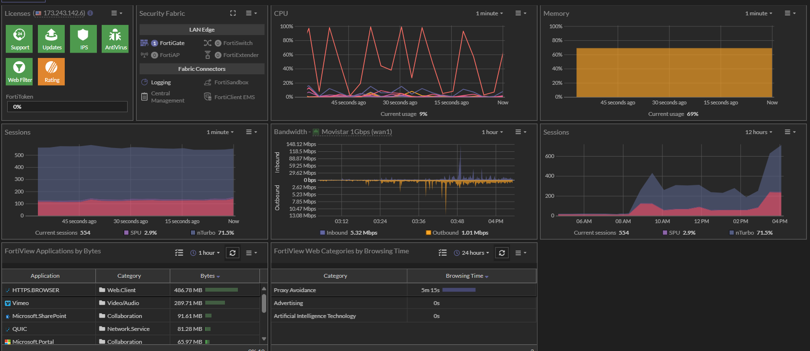
Task: Click list view icon in Web Categories widget
Action: [443, 253]
